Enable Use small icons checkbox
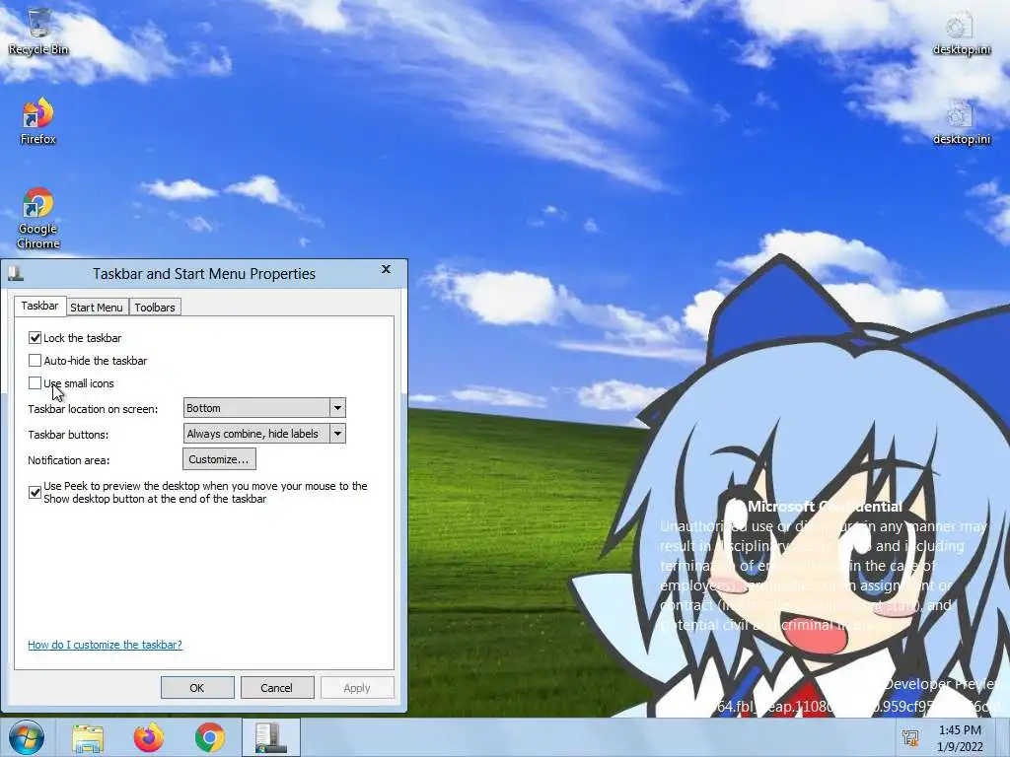1010x757 pixels. pos(35,383)
